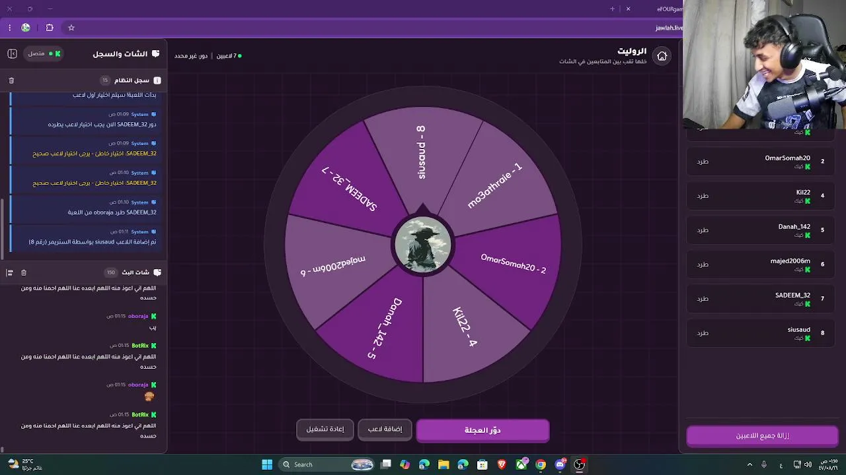846x475 pixels.
Task: Kick Danah_142 using its طرد button
Action: tap(703, 230)
